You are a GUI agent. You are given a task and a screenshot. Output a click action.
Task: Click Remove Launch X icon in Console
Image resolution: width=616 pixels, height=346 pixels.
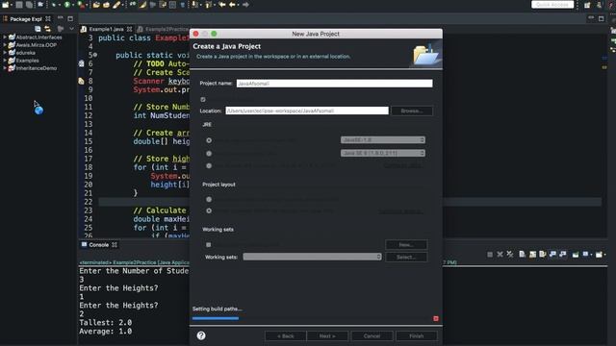pos(500,255)
